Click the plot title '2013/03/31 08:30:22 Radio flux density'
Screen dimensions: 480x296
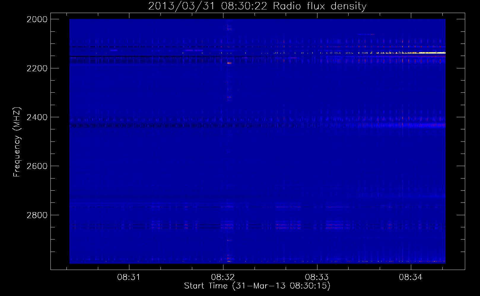click(257, 6)
